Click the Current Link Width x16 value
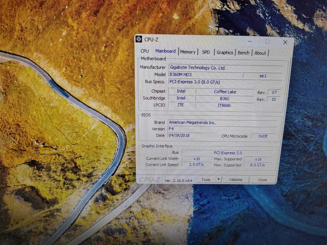 pos(197,159)
